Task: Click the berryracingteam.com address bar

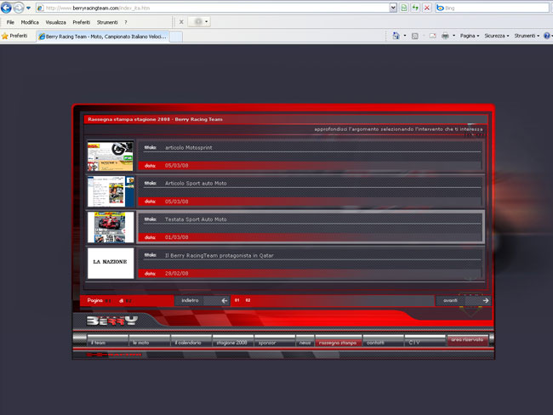Action: (213, 8)
